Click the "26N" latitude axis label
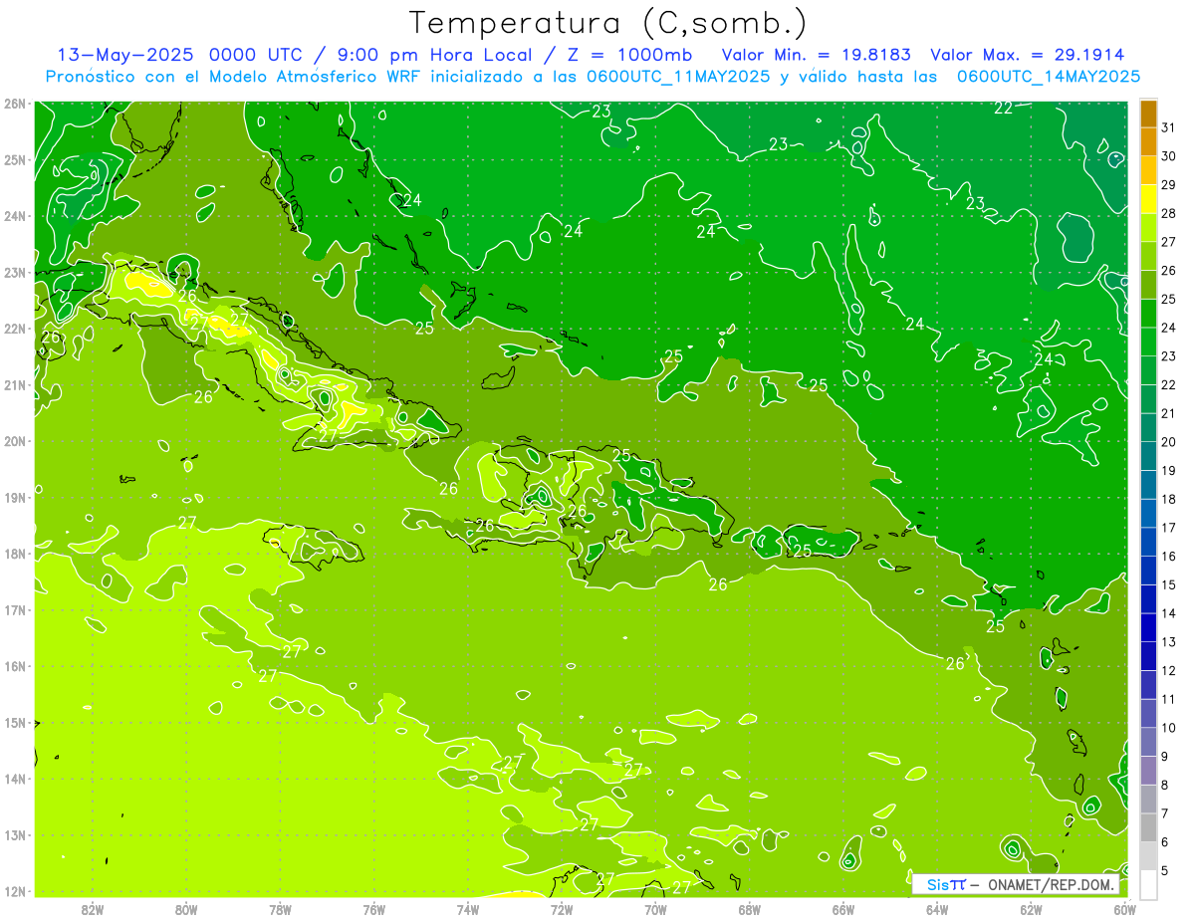 (15, 104)
